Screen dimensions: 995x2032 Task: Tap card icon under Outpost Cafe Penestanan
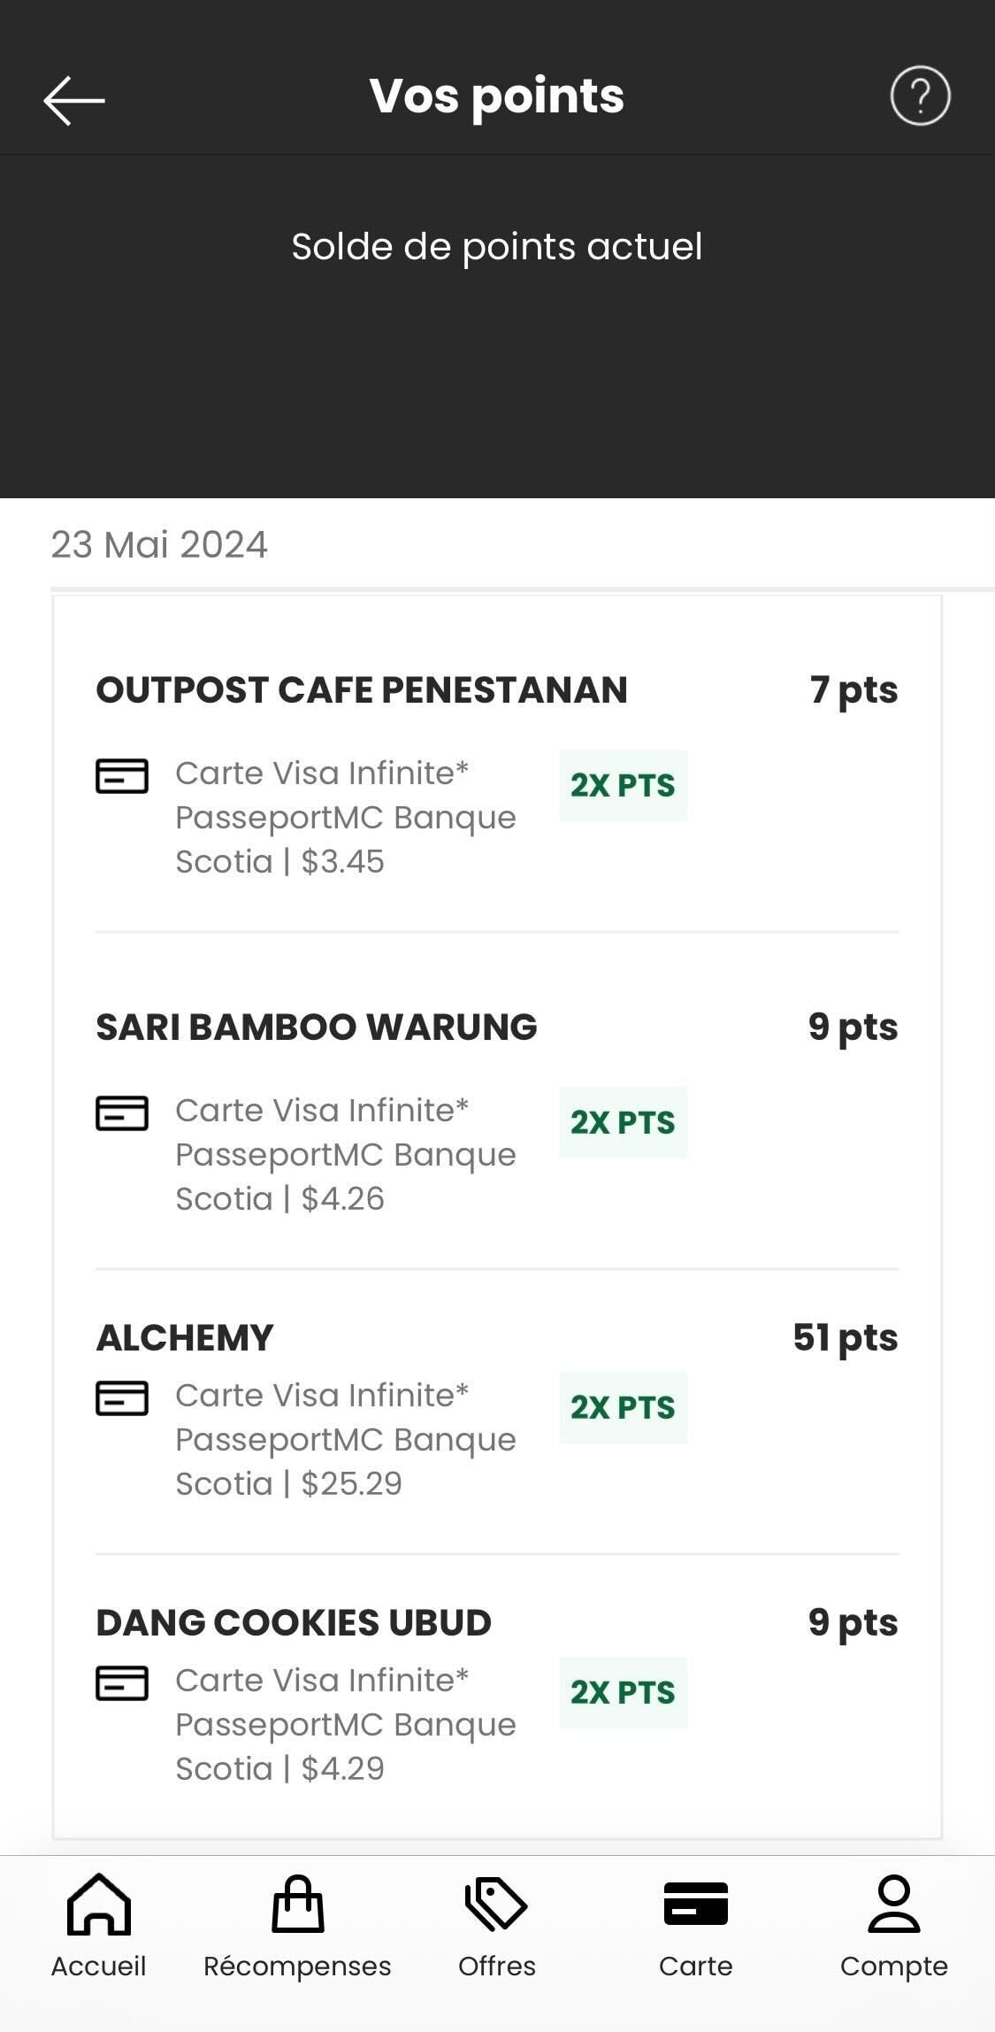pos(122,776)
